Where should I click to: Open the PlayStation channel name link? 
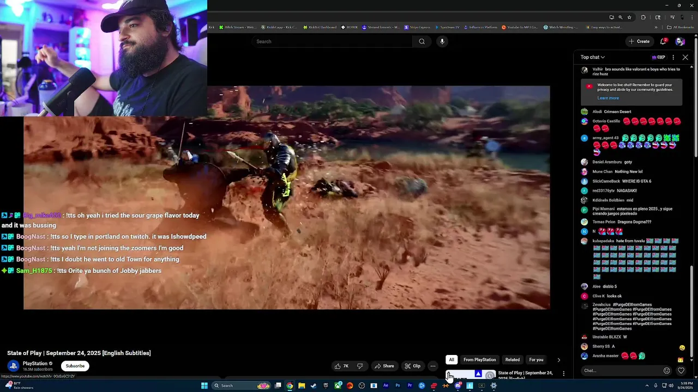tap(35, 363)
